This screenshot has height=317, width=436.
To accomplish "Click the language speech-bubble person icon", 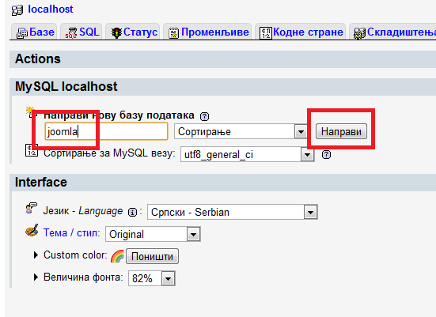I will [31, 208].
